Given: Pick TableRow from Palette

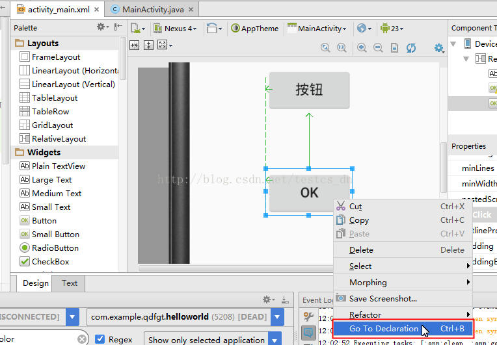Looking at the screenshot, I should coord(44,111).
